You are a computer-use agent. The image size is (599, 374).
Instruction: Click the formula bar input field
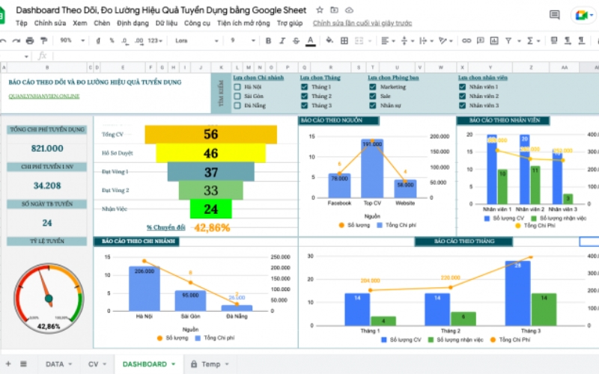299,55
